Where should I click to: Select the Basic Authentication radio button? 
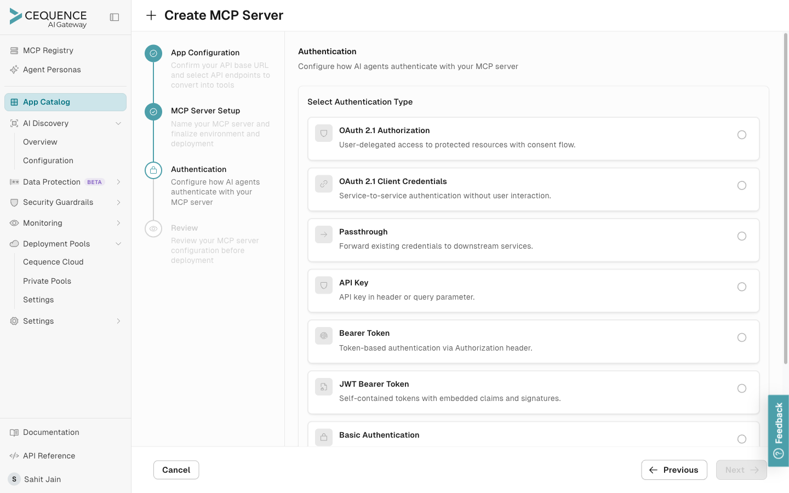[x=742, y=439]
